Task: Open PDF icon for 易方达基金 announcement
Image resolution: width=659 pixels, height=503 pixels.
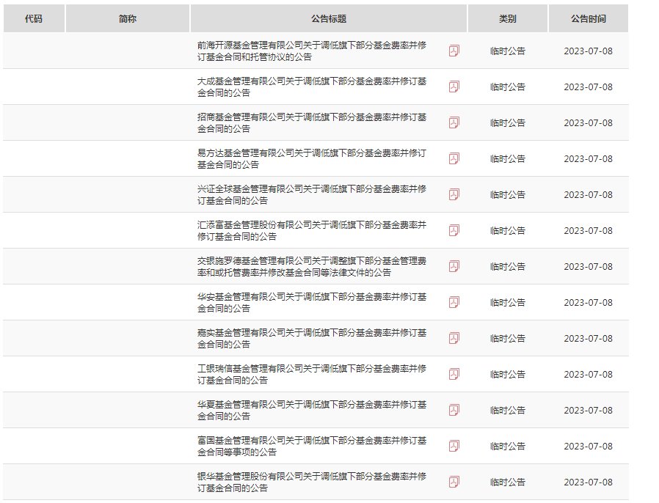Action: pyautogui.click(x=454, y=158)
